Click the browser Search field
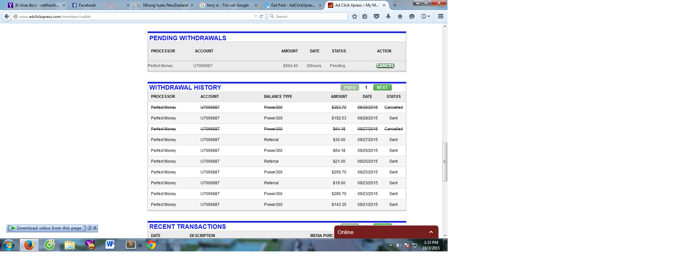This screenshot has height=273, width=677. click(x=307, y=16)
